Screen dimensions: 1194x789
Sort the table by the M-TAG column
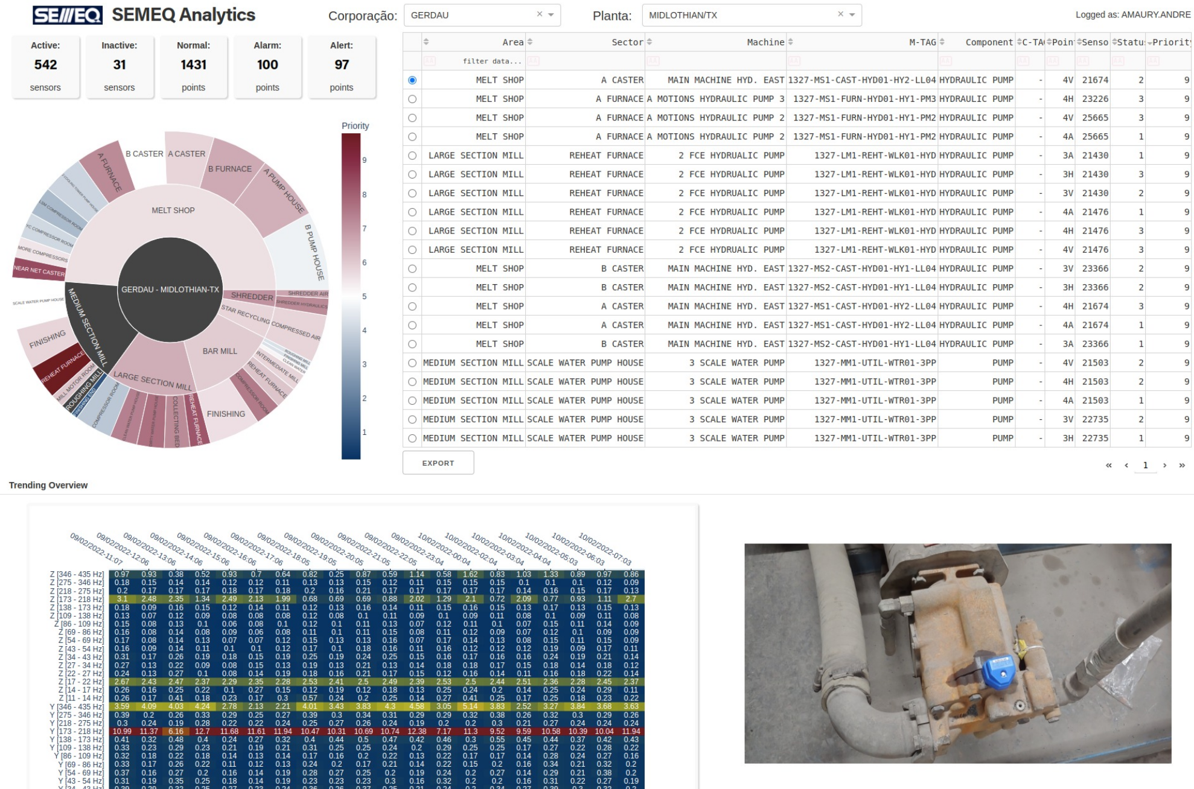(x=791, y=42)
